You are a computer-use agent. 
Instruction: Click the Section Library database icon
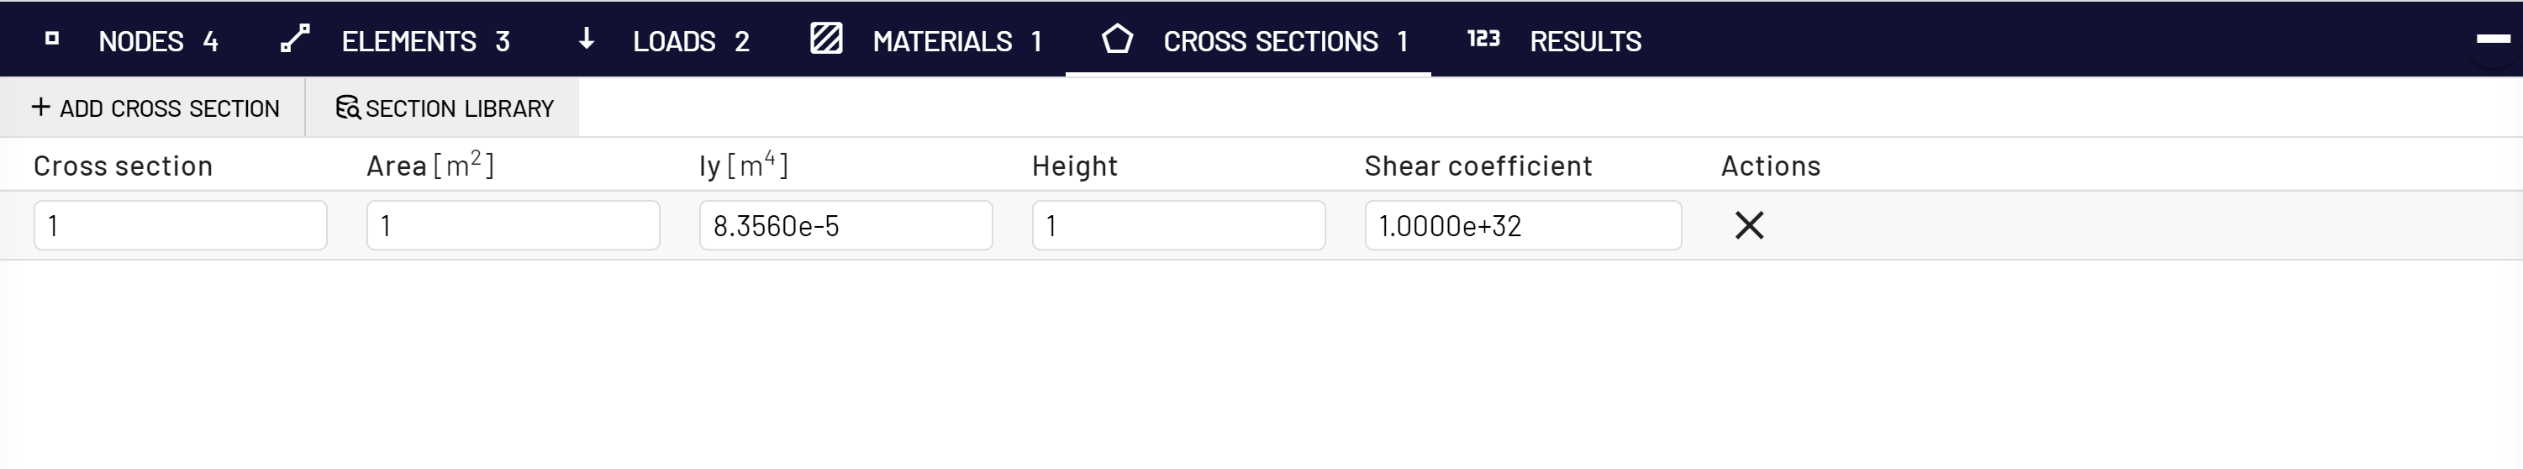348,108
